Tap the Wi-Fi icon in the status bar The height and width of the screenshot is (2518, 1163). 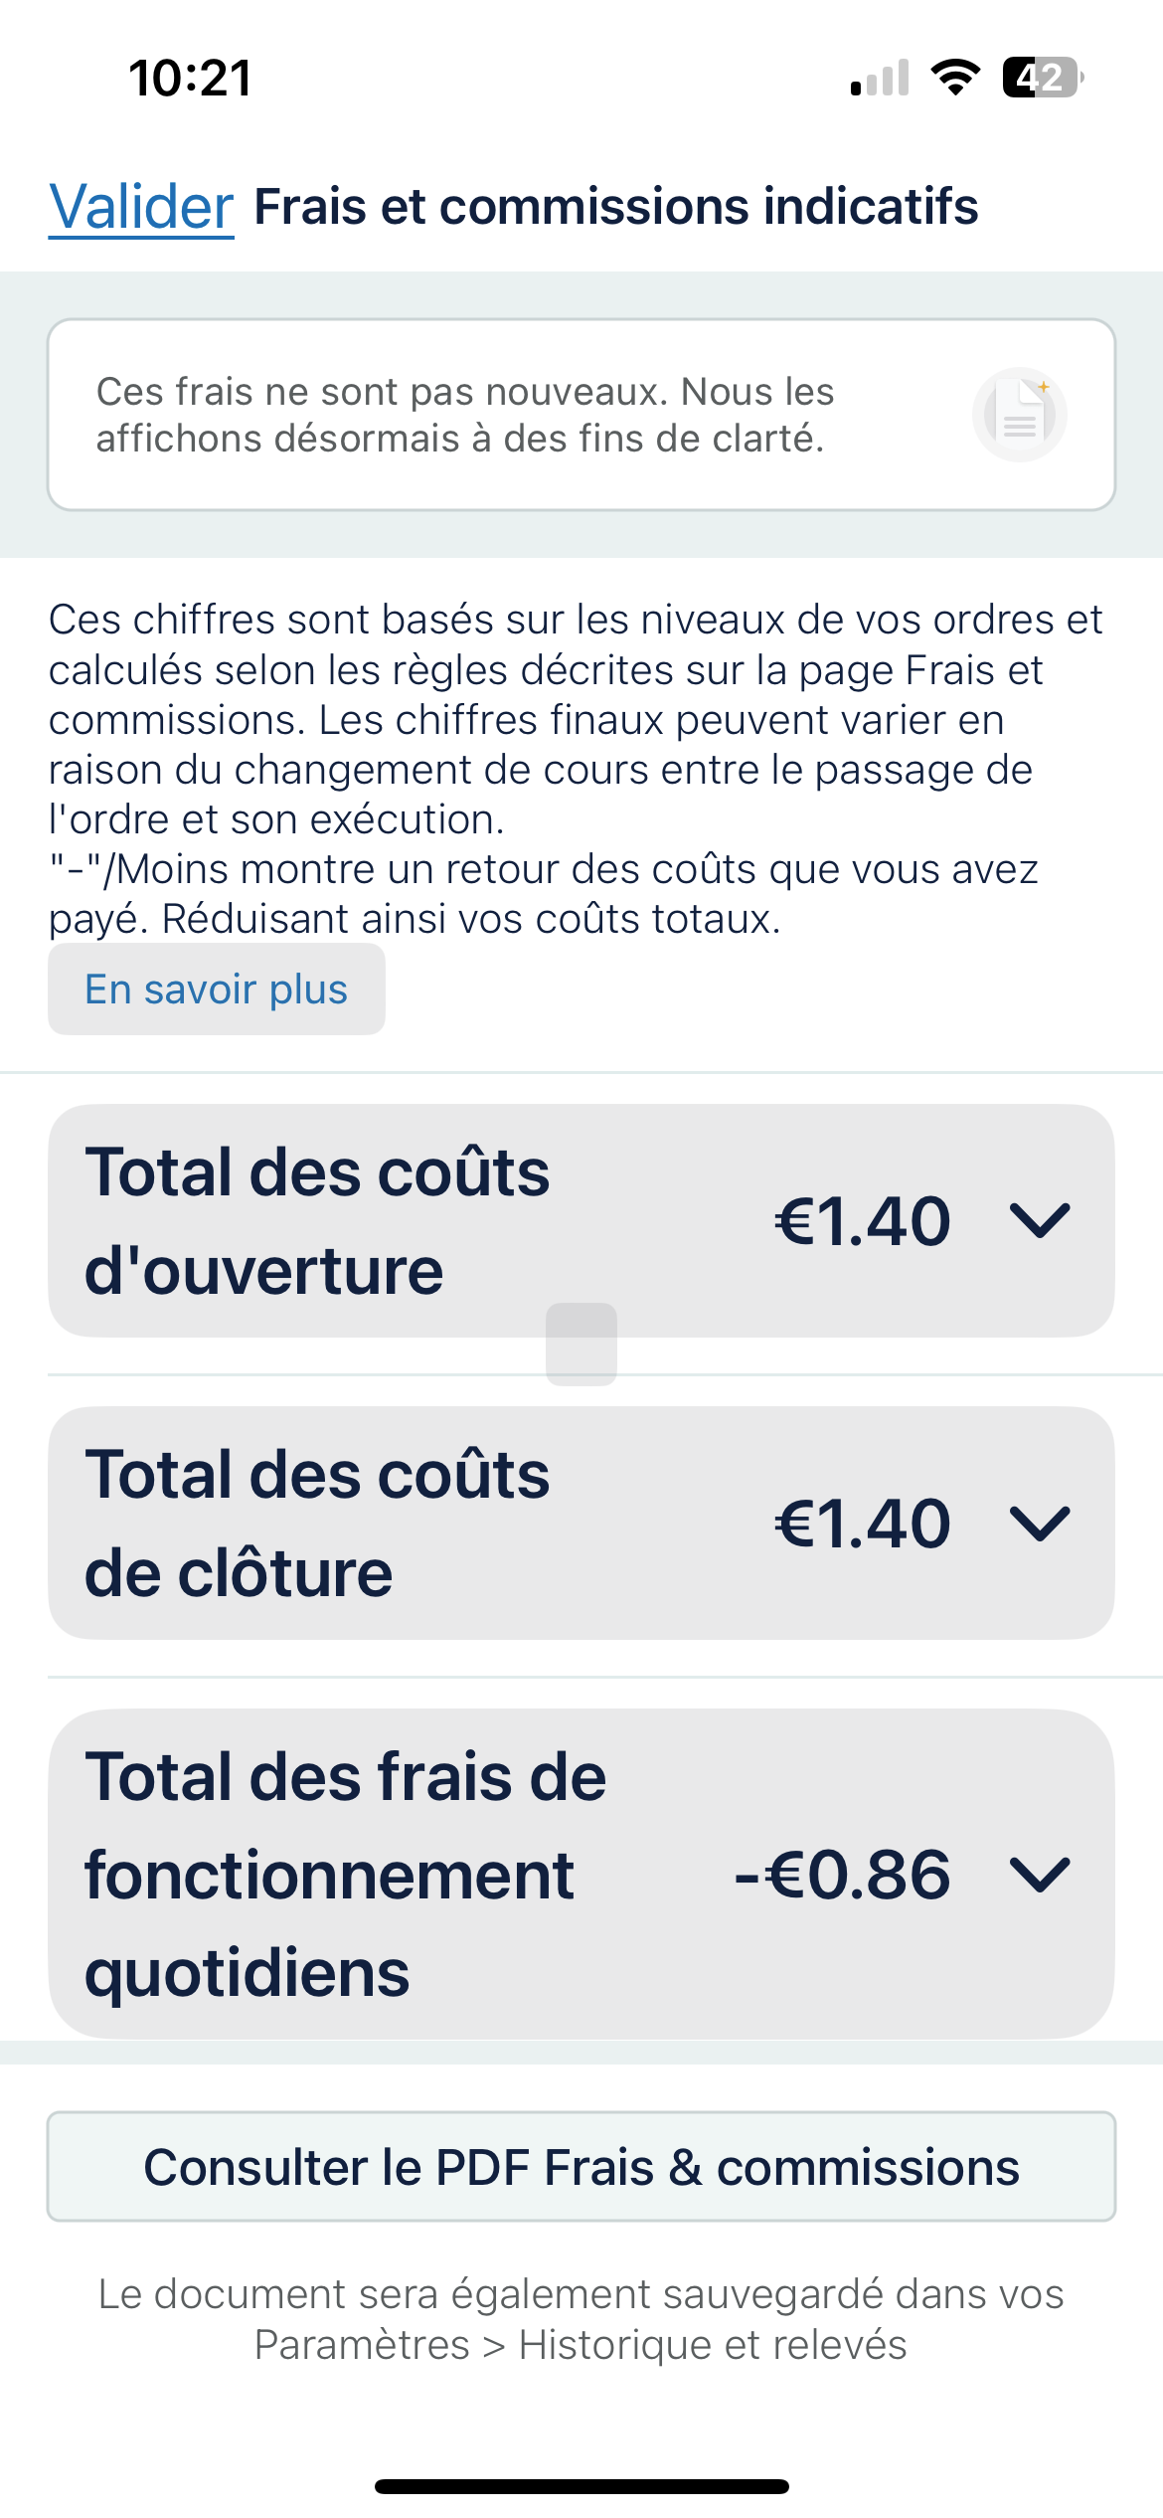tap(955, 78)
